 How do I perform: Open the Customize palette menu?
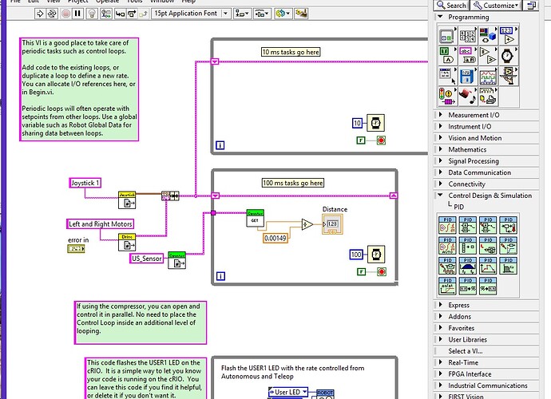[496, 6]
